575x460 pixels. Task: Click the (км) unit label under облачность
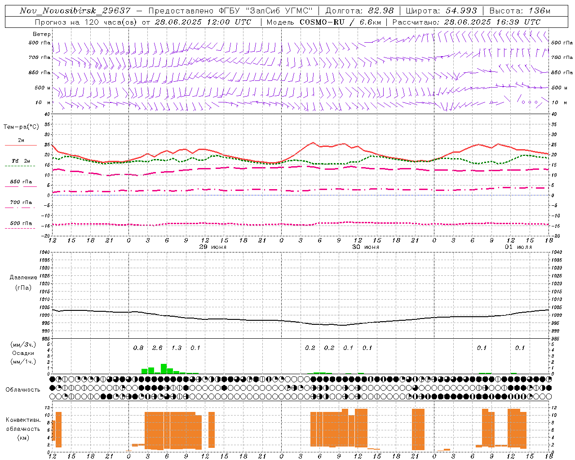tap(23, 438)
